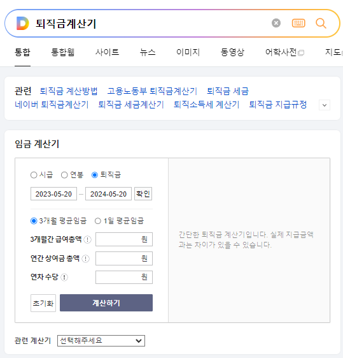The height and width of the screenshot is (358, 343).
Task: Click the notice text 간단한 퇴직금 계산기입니다
Action: coord(223,235)
